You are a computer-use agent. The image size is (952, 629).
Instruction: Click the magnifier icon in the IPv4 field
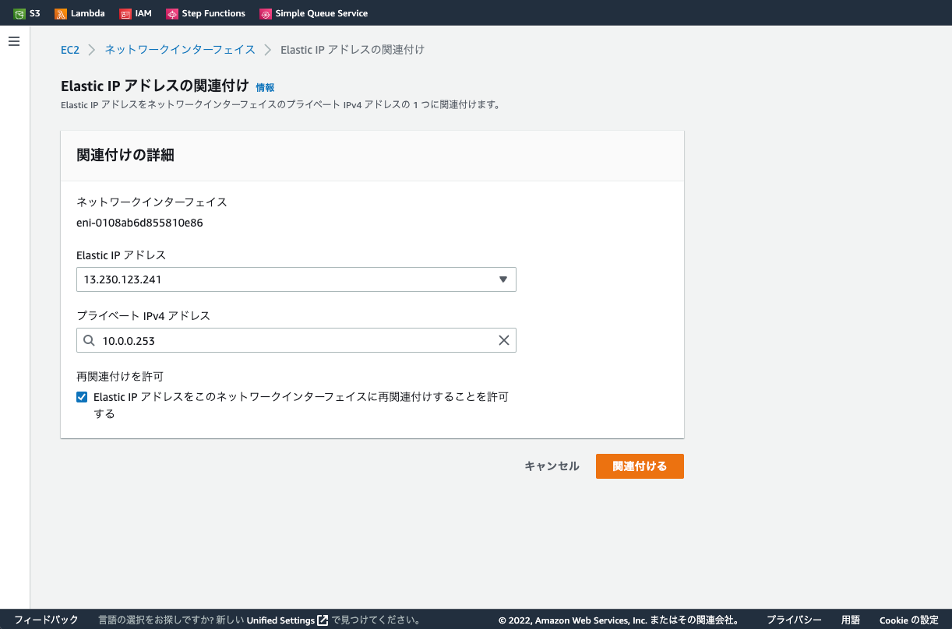(88, 339)
